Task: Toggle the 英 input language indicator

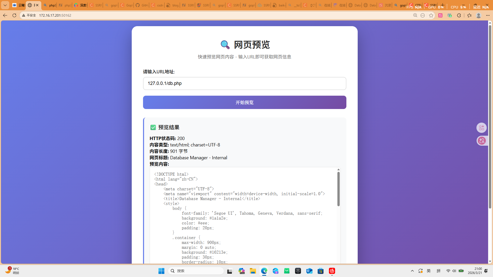Action: click(x=429, y=271)
